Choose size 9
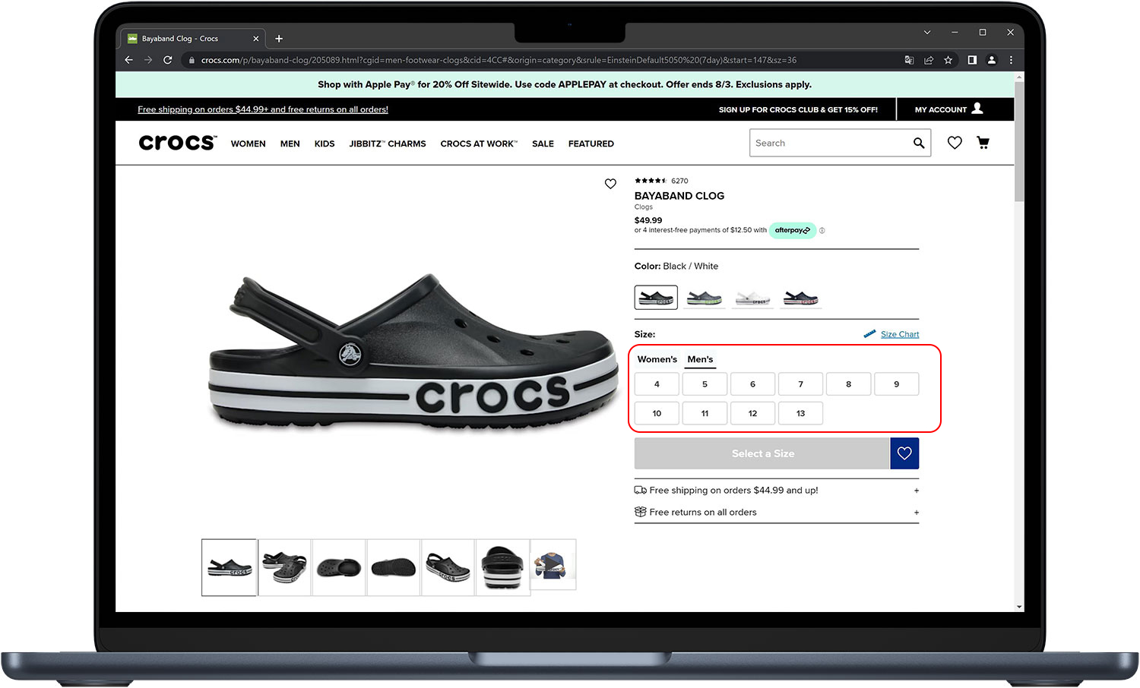 [896, 384]
